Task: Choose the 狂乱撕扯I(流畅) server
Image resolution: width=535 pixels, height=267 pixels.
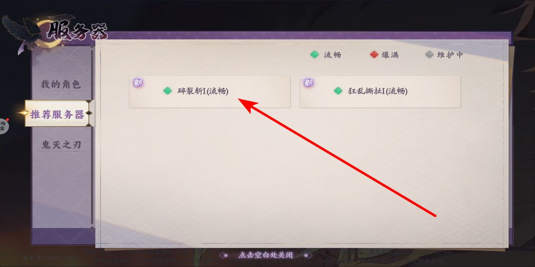Action: (x=380, y=91)
